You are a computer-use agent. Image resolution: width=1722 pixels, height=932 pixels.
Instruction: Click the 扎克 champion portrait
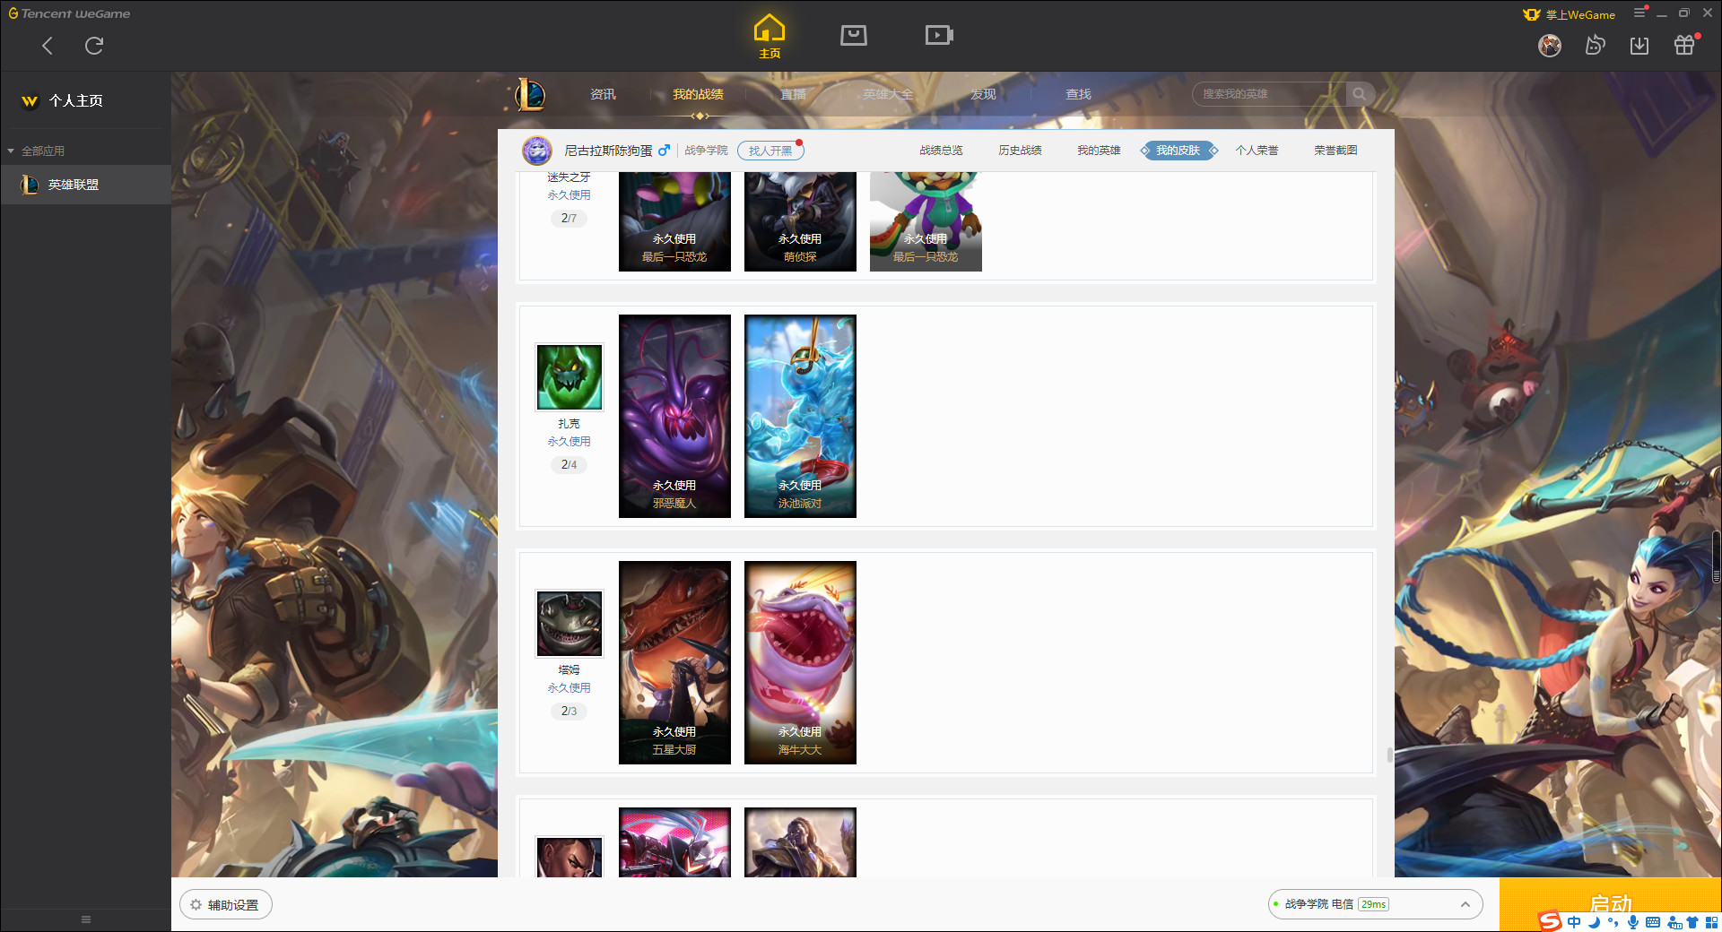(570, 377)
